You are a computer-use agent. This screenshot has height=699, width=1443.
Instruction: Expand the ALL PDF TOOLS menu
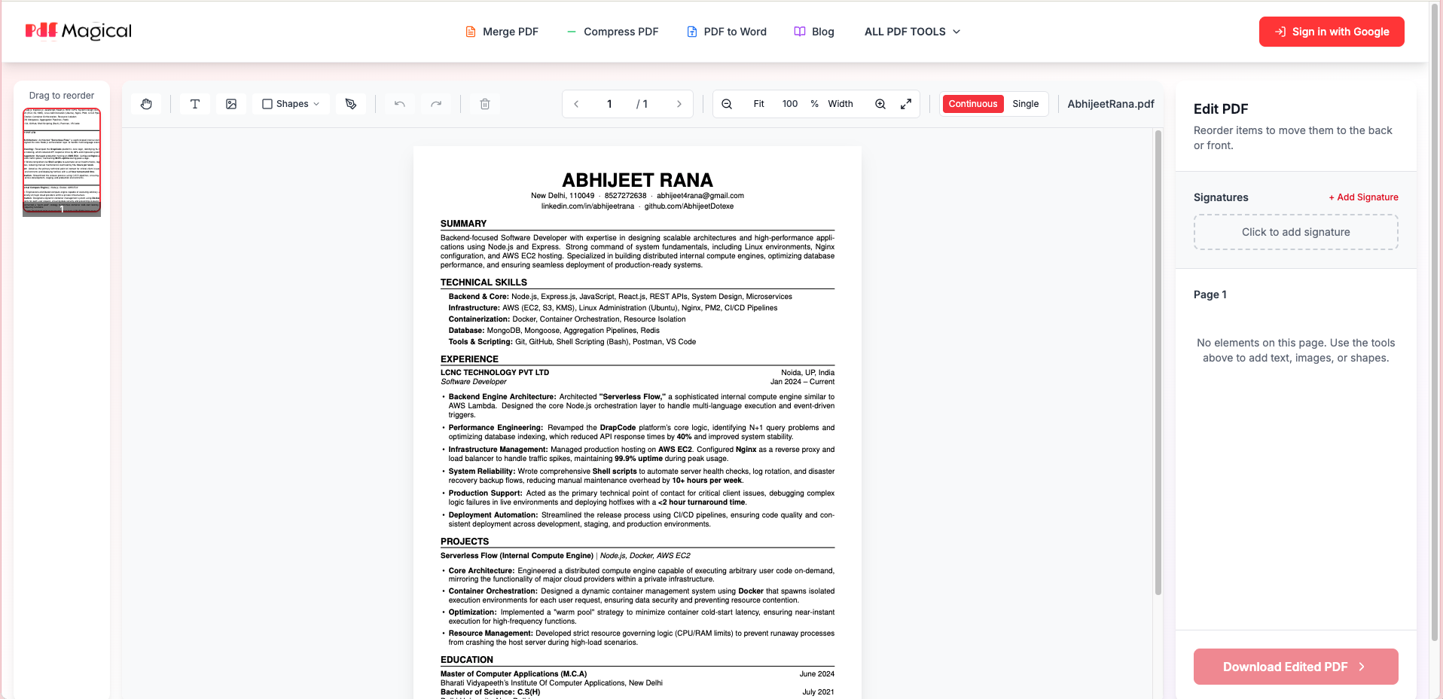(x=911, y=32)
